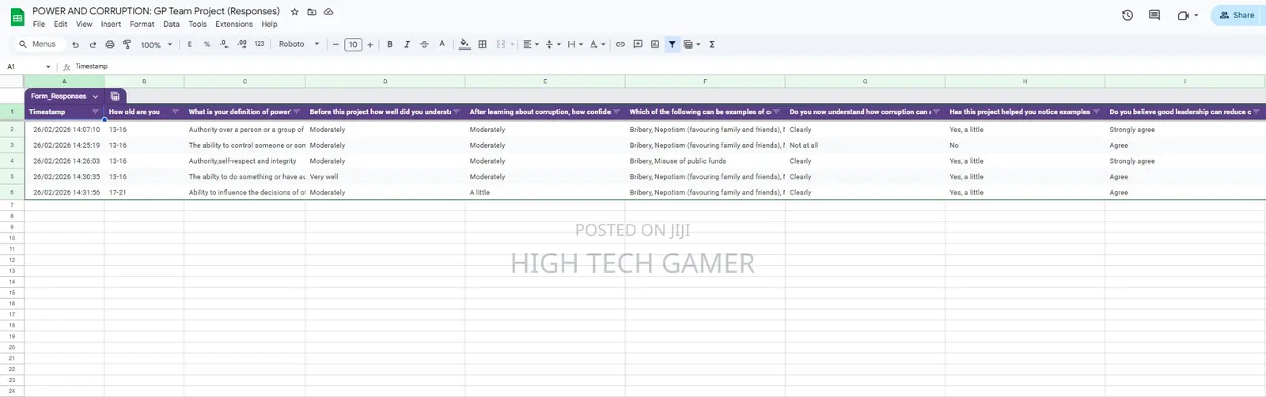Open the fill colour picker
The image size is (1266, 397).
point(464,44)
